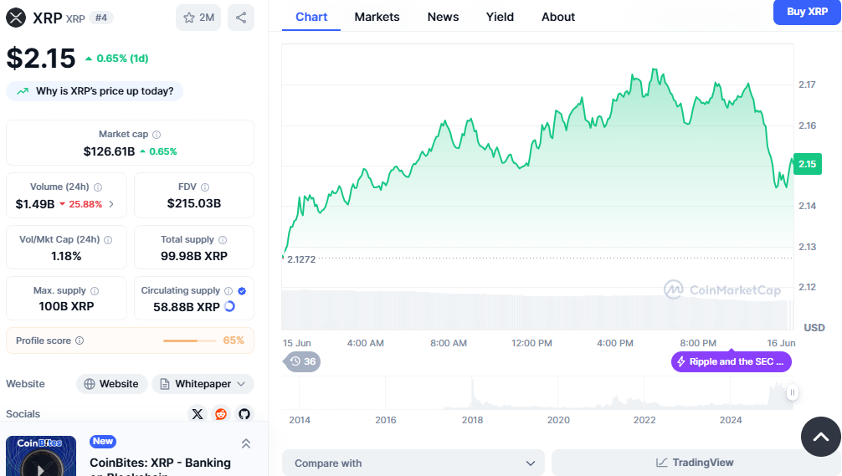Open the Yield tab
Viewport: 842px width, 476px height.
[500, 17]
